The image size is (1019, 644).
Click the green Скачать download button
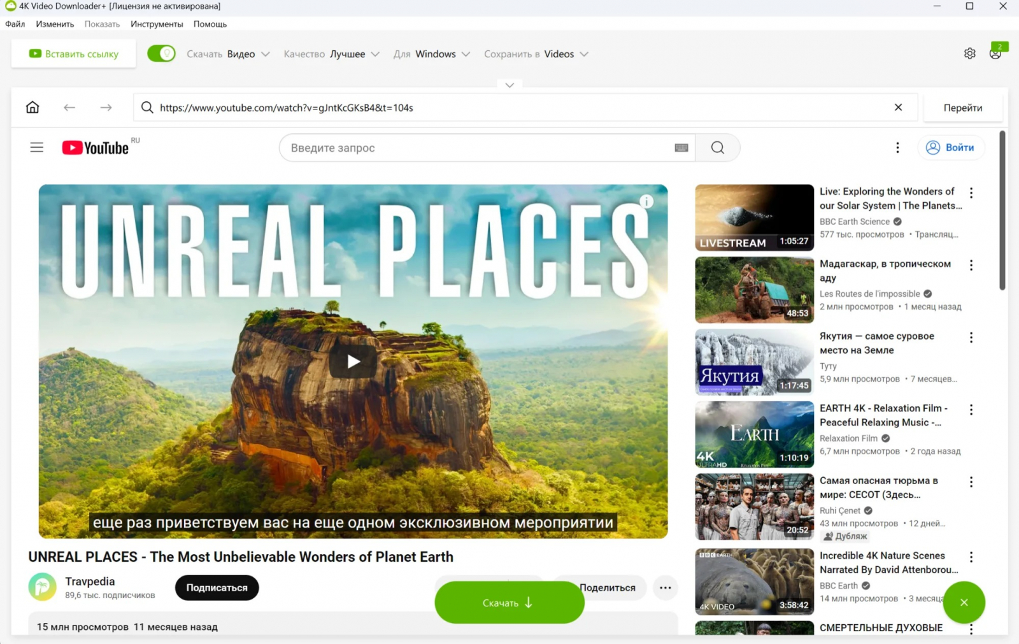[509, 603]
